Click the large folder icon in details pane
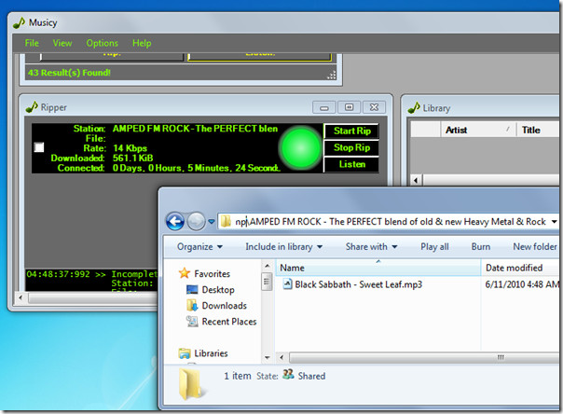The width and height of the screenshot is (563, 414). coord(190,384)
